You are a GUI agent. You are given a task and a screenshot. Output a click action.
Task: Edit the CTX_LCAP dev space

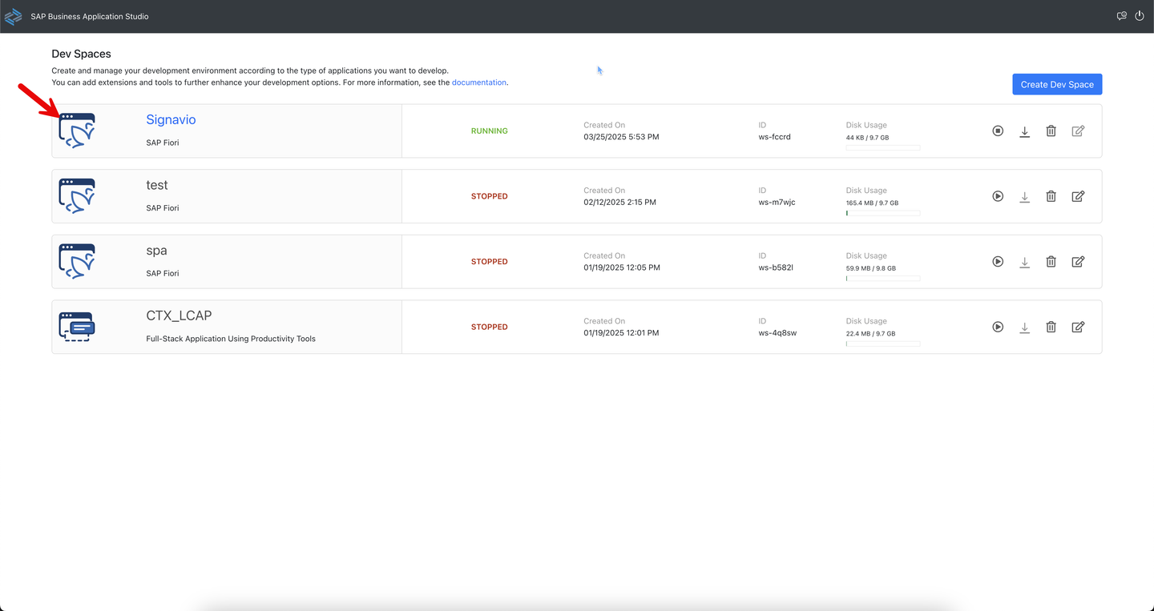tap(1078, 327)
